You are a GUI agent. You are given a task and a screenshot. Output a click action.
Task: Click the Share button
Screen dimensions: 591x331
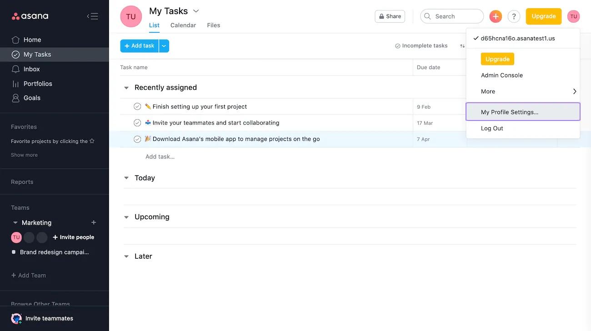tap(390, 16)
